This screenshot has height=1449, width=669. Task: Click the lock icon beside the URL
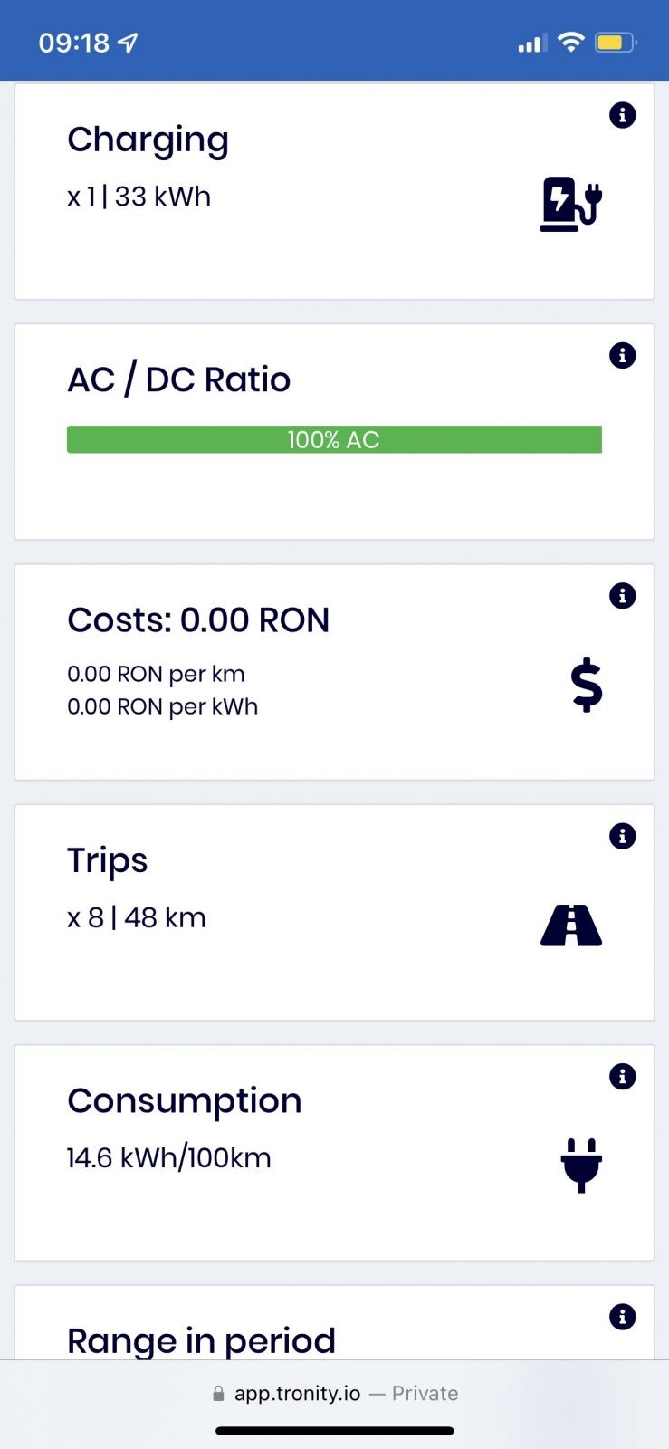218,1394
